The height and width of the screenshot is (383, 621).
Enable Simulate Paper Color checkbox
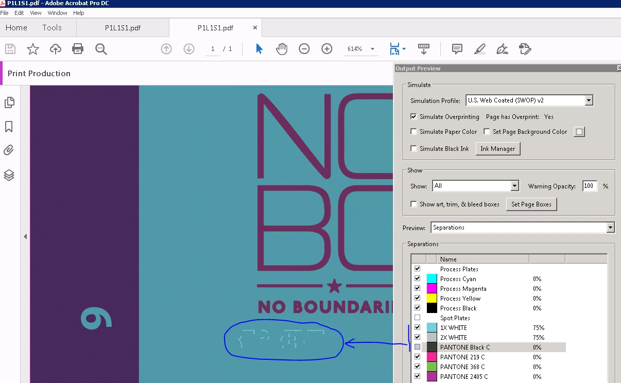tap(413, 132)
